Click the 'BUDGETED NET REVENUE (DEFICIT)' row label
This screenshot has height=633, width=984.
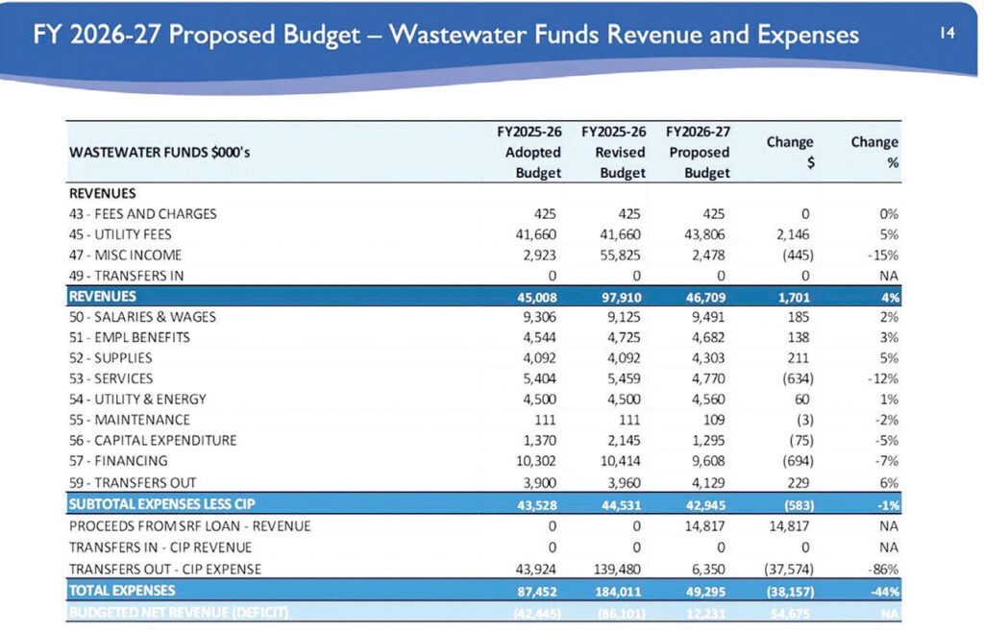[178, 612]
